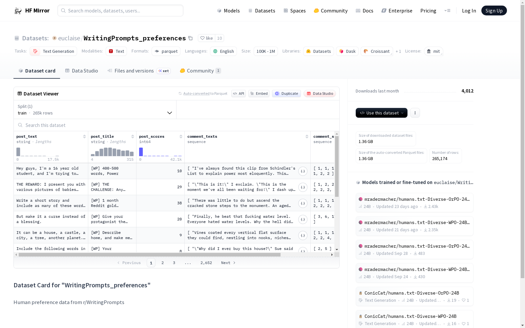The image size is (525, 328).
Task: Go to page 2 of dataset rows
Action: (162, 263)
